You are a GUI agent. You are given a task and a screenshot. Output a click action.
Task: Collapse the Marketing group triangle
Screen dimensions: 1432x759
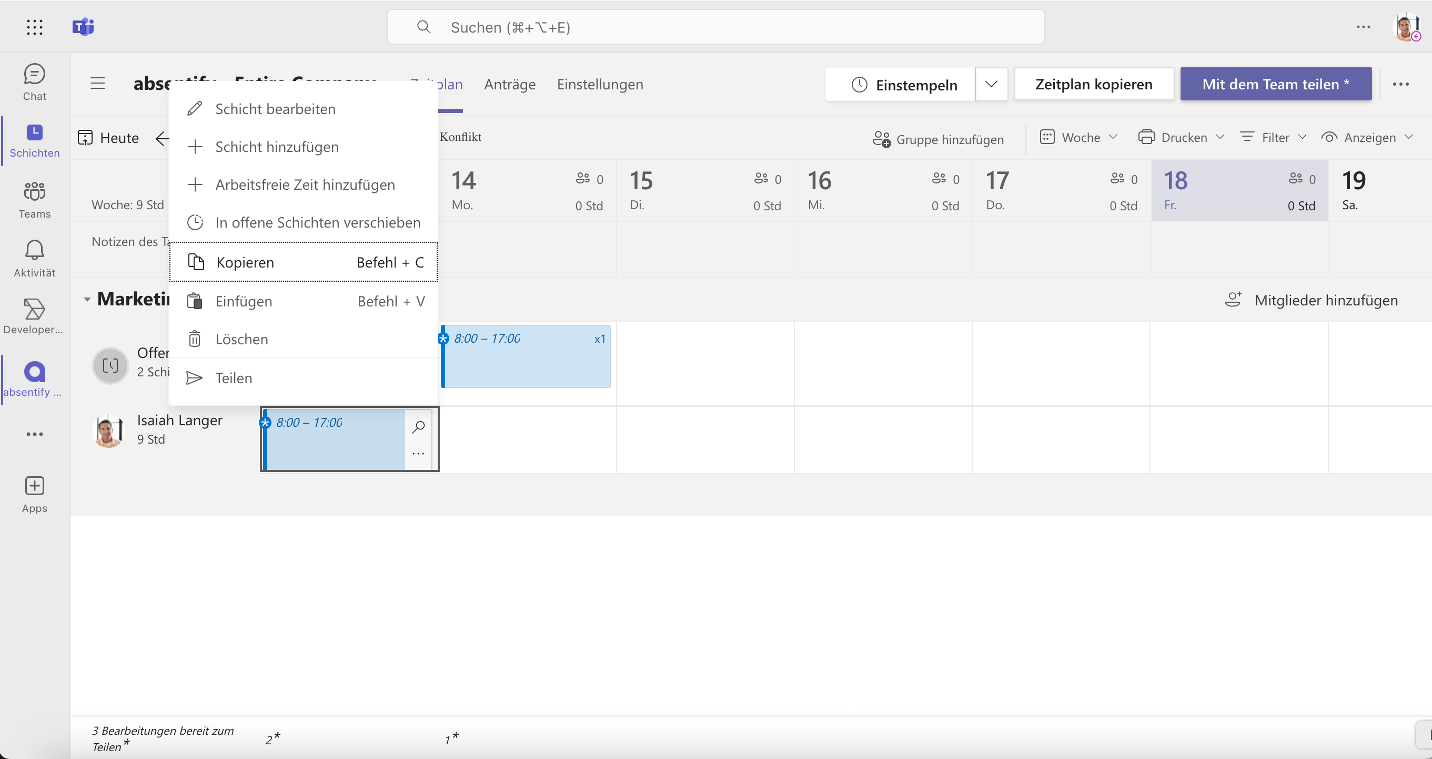coord(87,300)
